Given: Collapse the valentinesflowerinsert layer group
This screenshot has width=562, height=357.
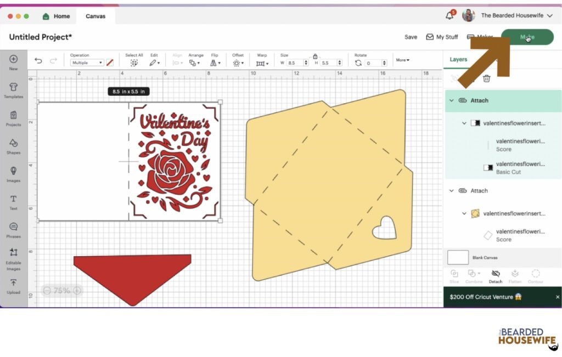Looking at the screenshot, I should pyautogui.click(x=464, y=123).
